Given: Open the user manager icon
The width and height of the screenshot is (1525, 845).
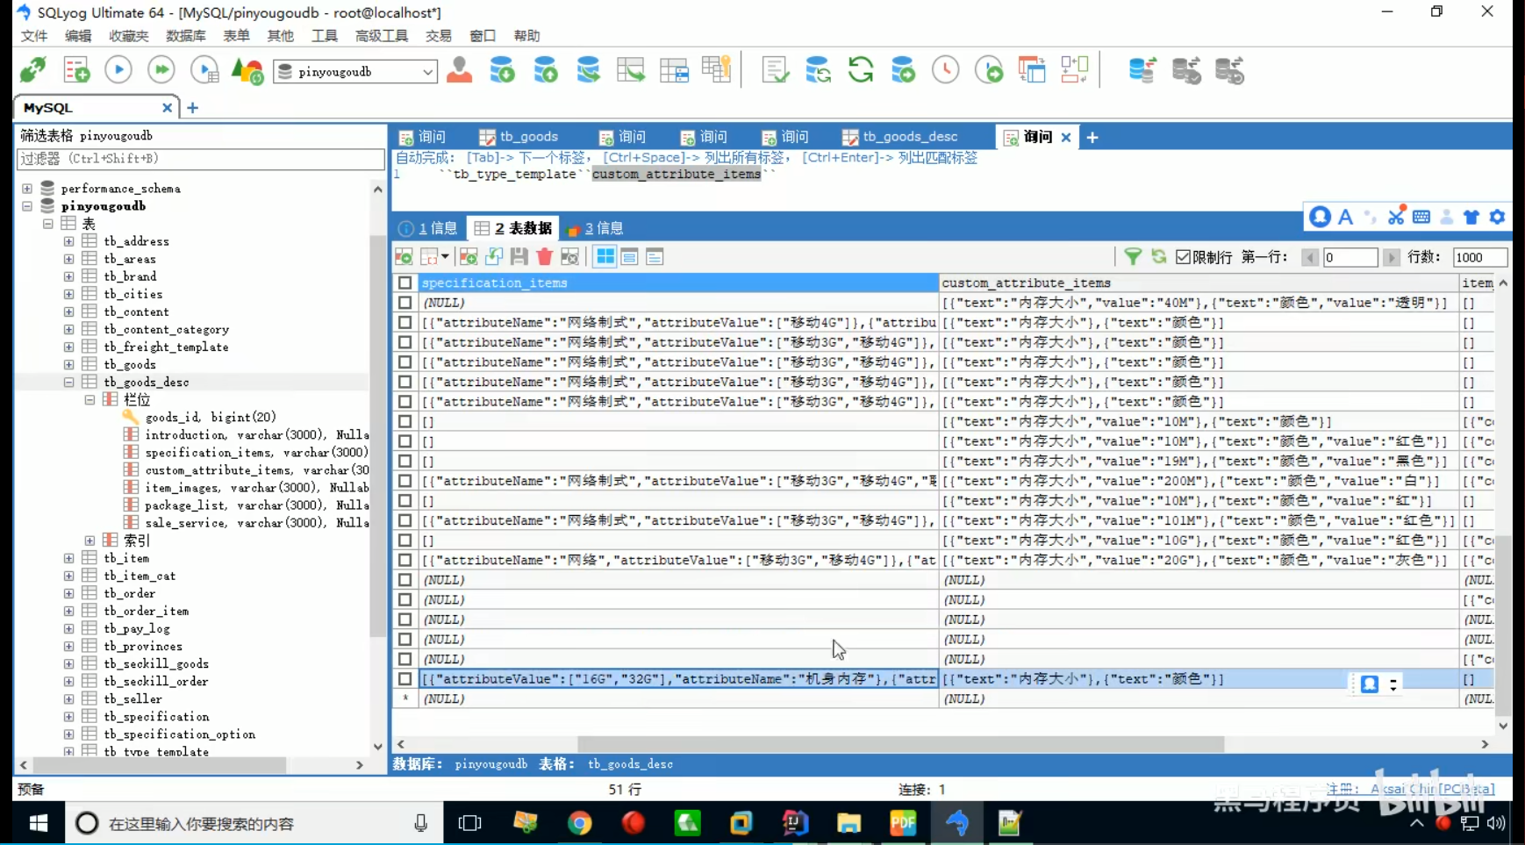Looking at the screenshot, I should click(459, 70).
